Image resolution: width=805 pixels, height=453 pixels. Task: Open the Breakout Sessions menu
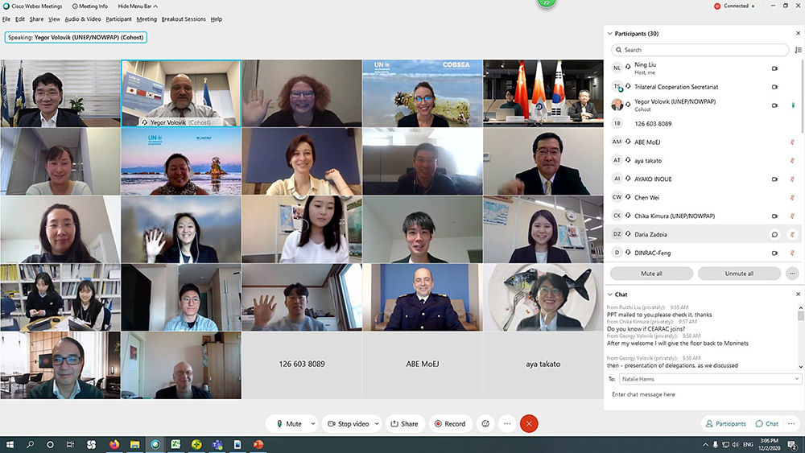tap(184, 19)
